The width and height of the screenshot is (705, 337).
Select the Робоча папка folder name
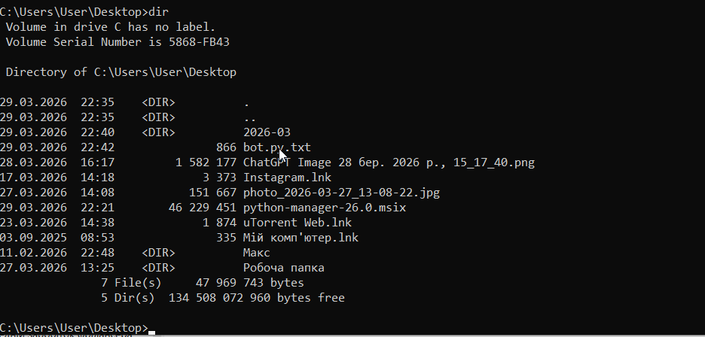pyautogui.click(x=284, y=268)
